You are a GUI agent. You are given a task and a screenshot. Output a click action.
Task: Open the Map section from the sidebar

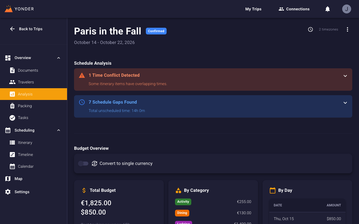(19, 179)
